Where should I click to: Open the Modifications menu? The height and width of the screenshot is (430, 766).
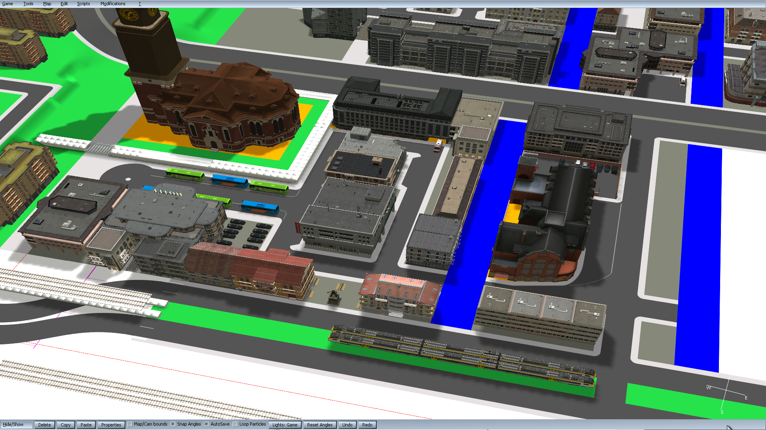113,4
